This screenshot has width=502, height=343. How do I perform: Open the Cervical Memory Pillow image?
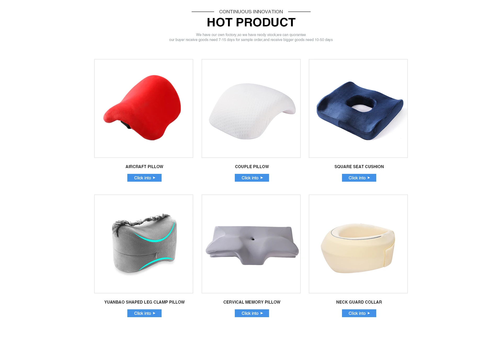[251, 244]
